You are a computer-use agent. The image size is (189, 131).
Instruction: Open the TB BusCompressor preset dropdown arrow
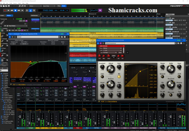(176, 43)
